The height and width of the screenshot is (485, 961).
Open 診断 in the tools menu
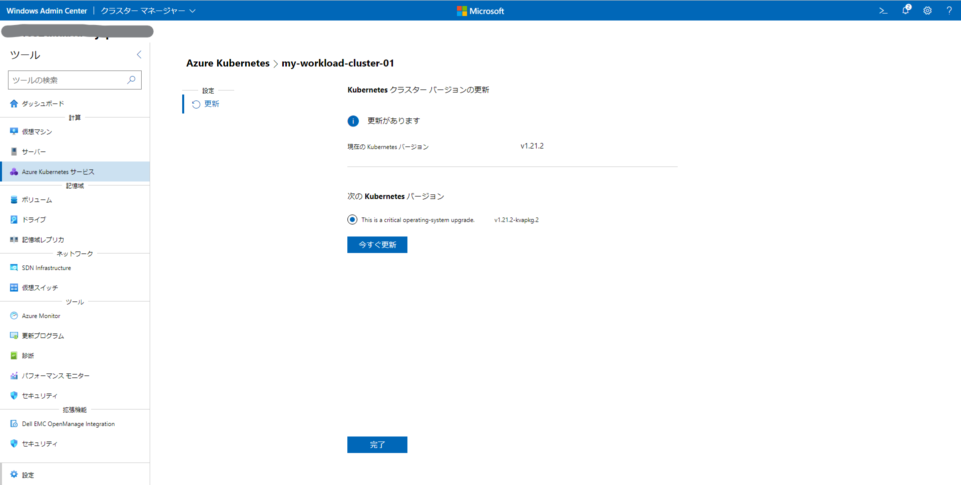(75, 355)
